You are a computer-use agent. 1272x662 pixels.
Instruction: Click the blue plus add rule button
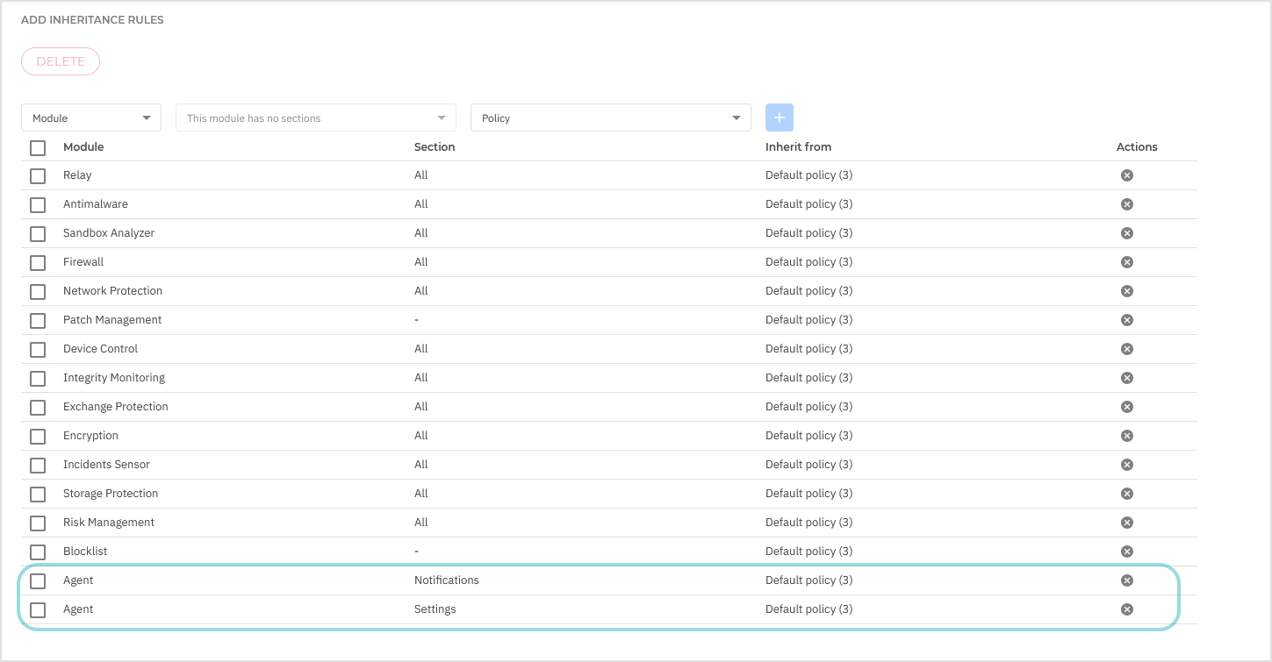pos(779,117)
